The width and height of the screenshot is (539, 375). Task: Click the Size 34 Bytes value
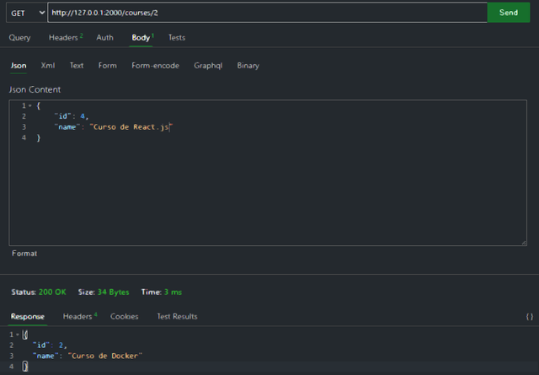click(113, 292)
